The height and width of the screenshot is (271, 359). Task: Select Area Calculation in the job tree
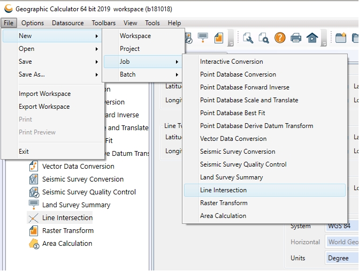[x=67, y=243]
